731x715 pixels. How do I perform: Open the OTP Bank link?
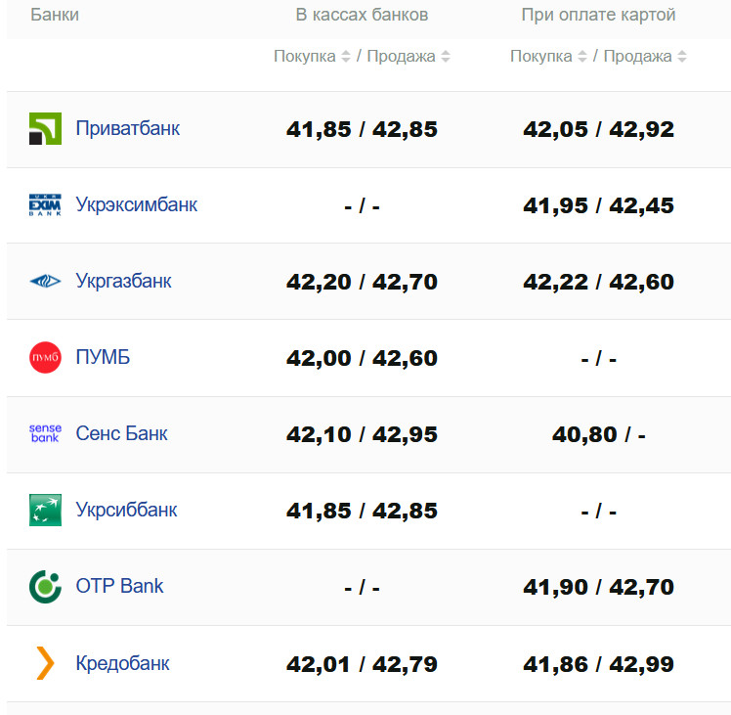tap(119, 586)
